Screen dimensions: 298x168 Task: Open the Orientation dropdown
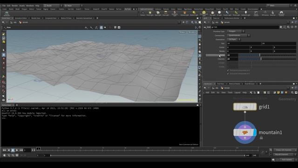234,39
